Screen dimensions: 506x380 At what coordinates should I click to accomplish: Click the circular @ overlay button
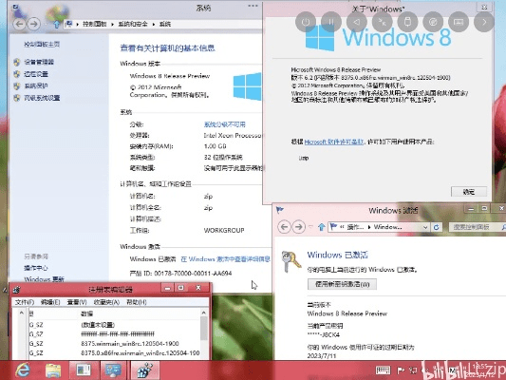coord(433,22)
